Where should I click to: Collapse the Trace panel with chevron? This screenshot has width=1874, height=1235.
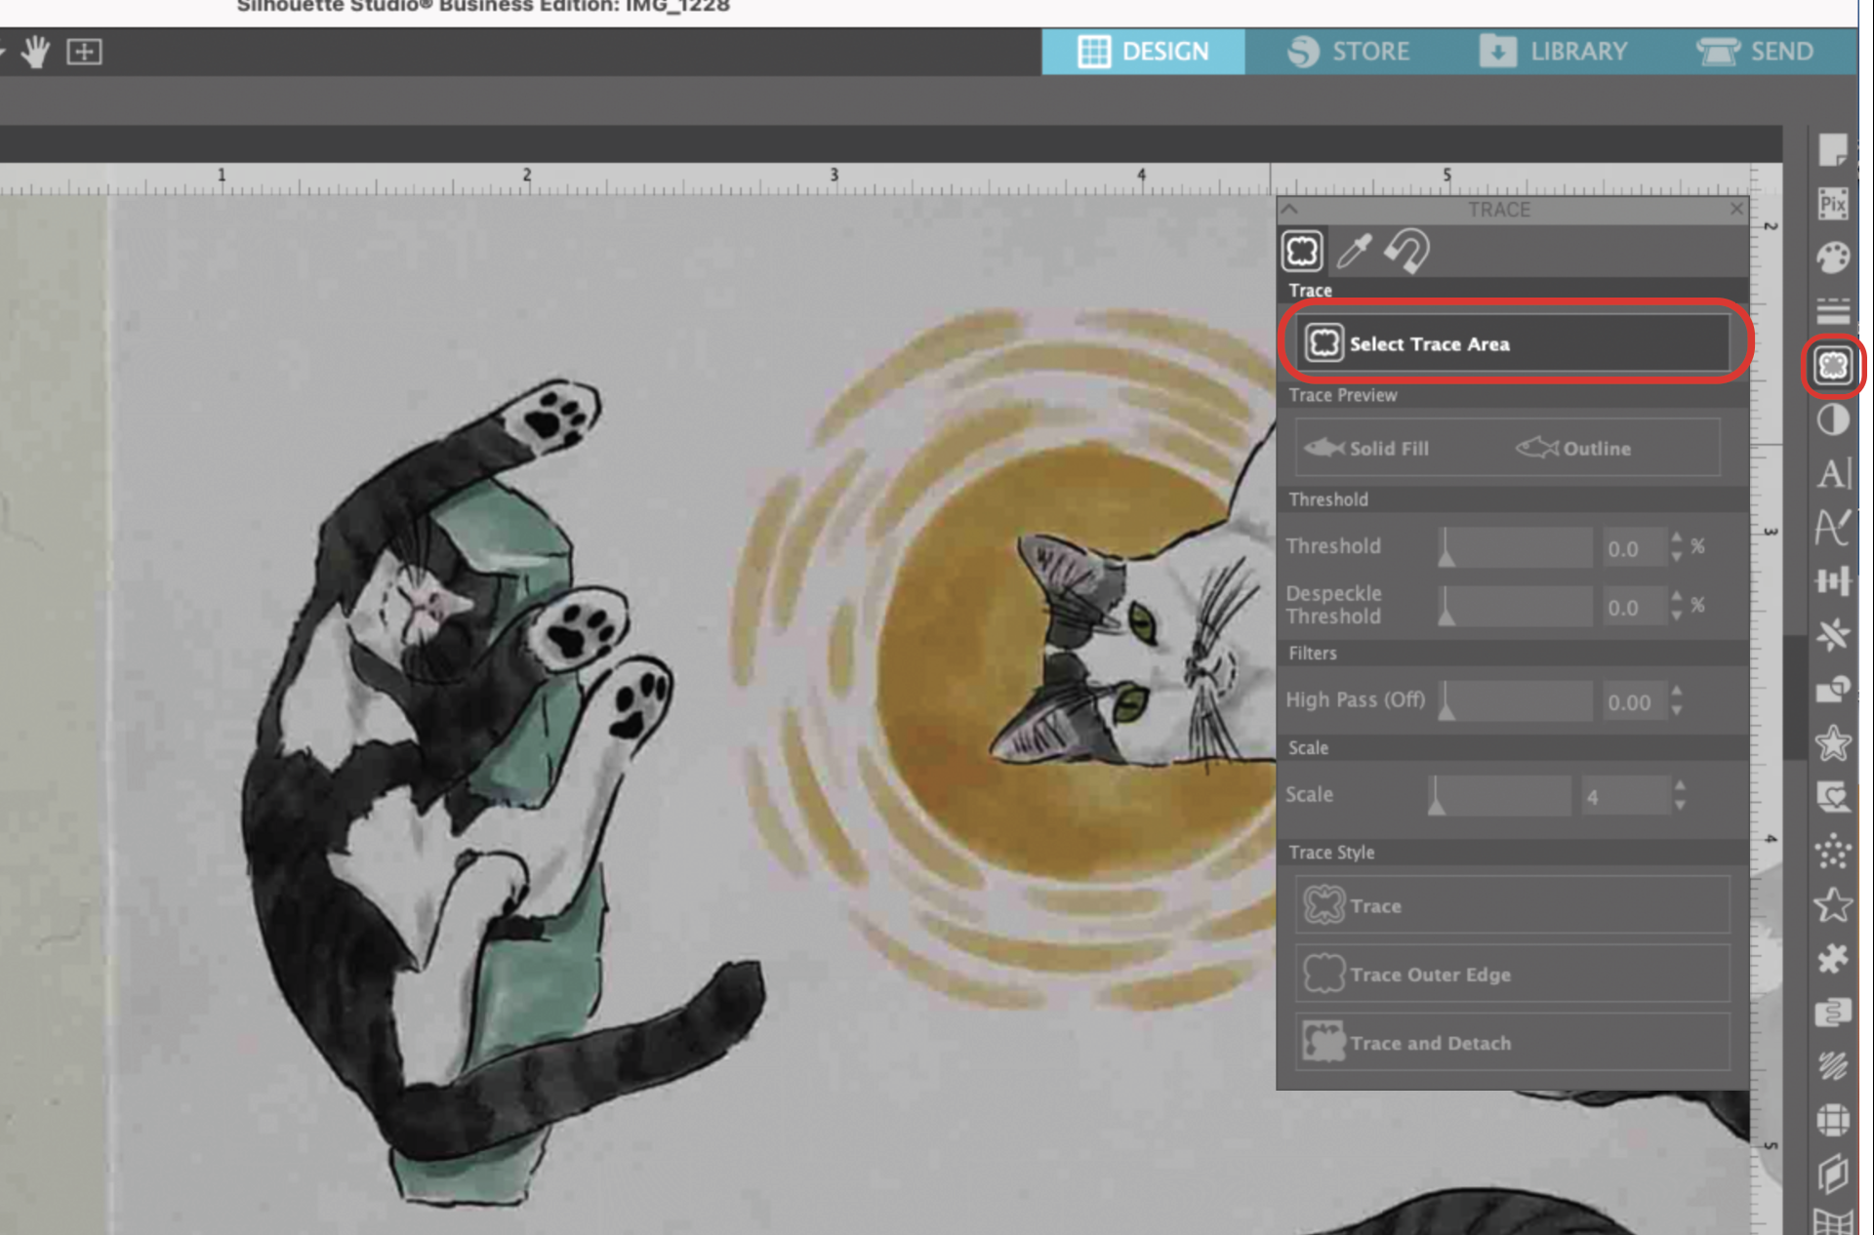tap(1289, 209)
